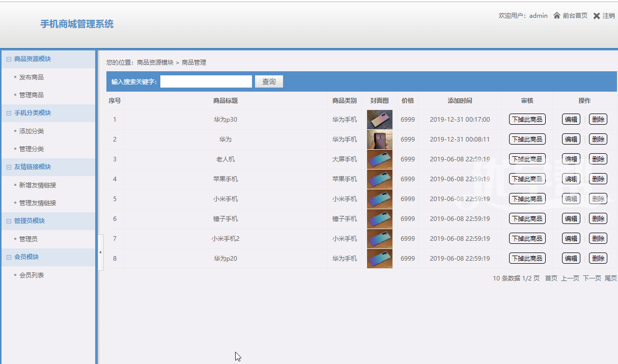
Task: Go to next page via 下一页
Action: pyautogui.click(x=592, y=278)
